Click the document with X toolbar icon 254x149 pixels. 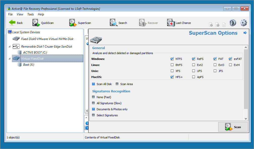pos(217,24)
